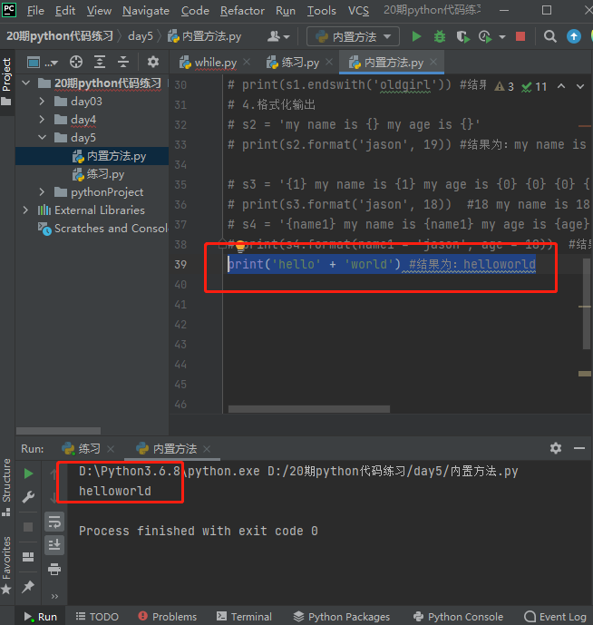Open the File menu
This screenshot has height=625, width=593.
[x=35, y=11]
